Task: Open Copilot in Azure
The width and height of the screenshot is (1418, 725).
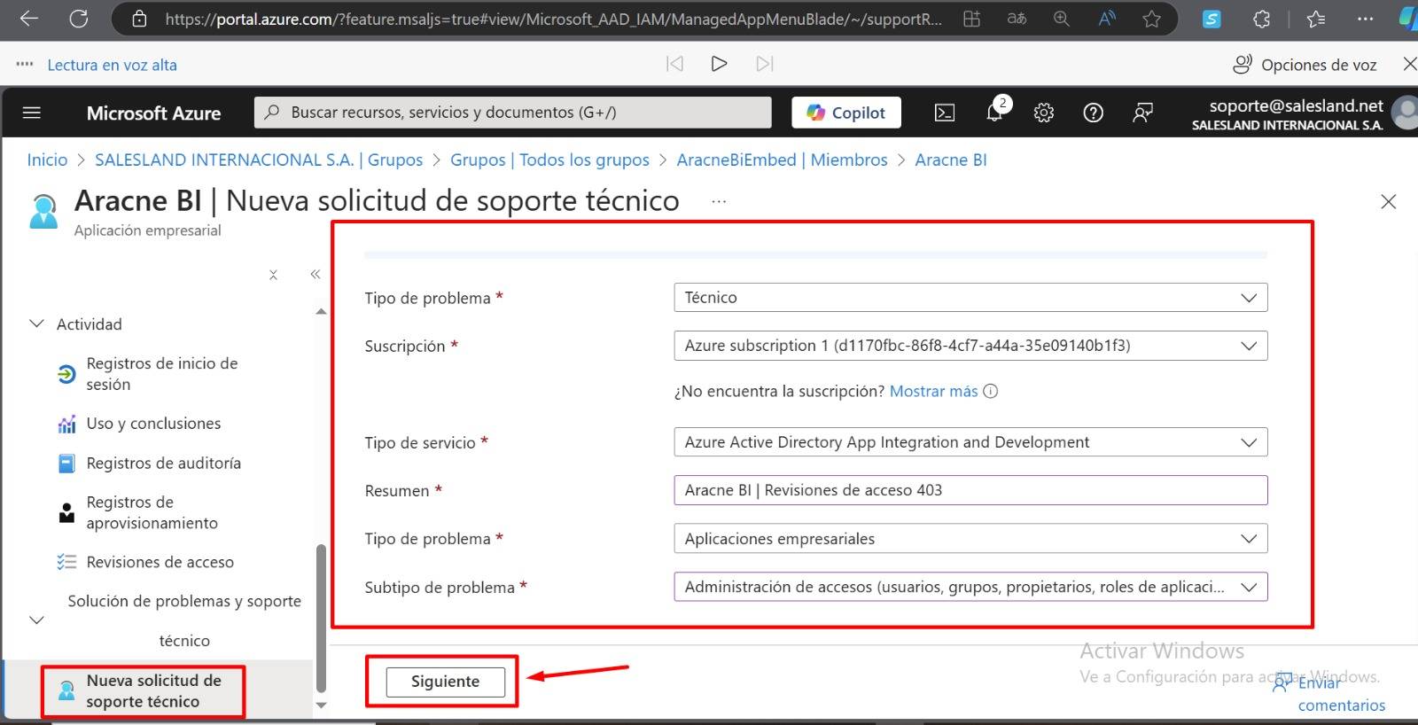Action: pyautogui.click(x=846, y=113)
